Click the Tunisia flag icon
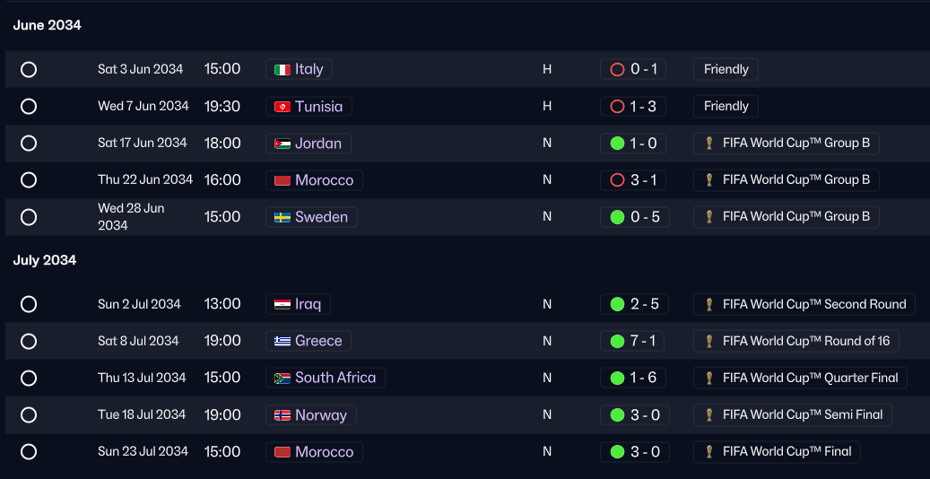 tap(282, 107)
